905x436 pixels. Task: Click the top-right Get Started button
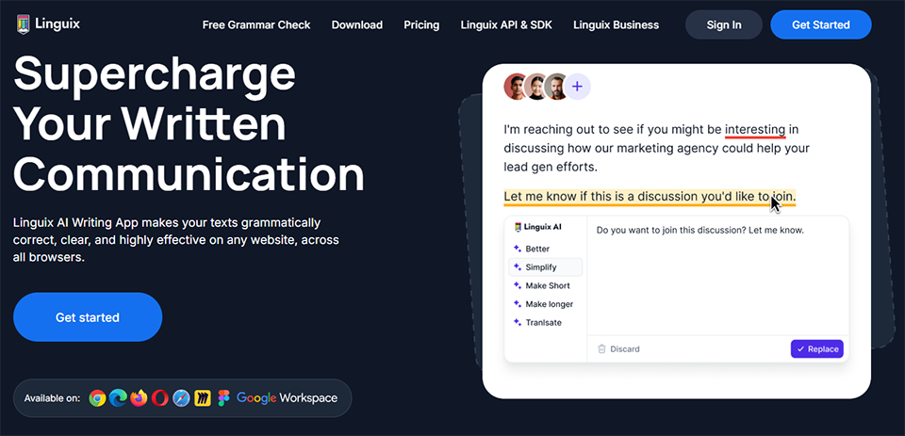point(821,24)
